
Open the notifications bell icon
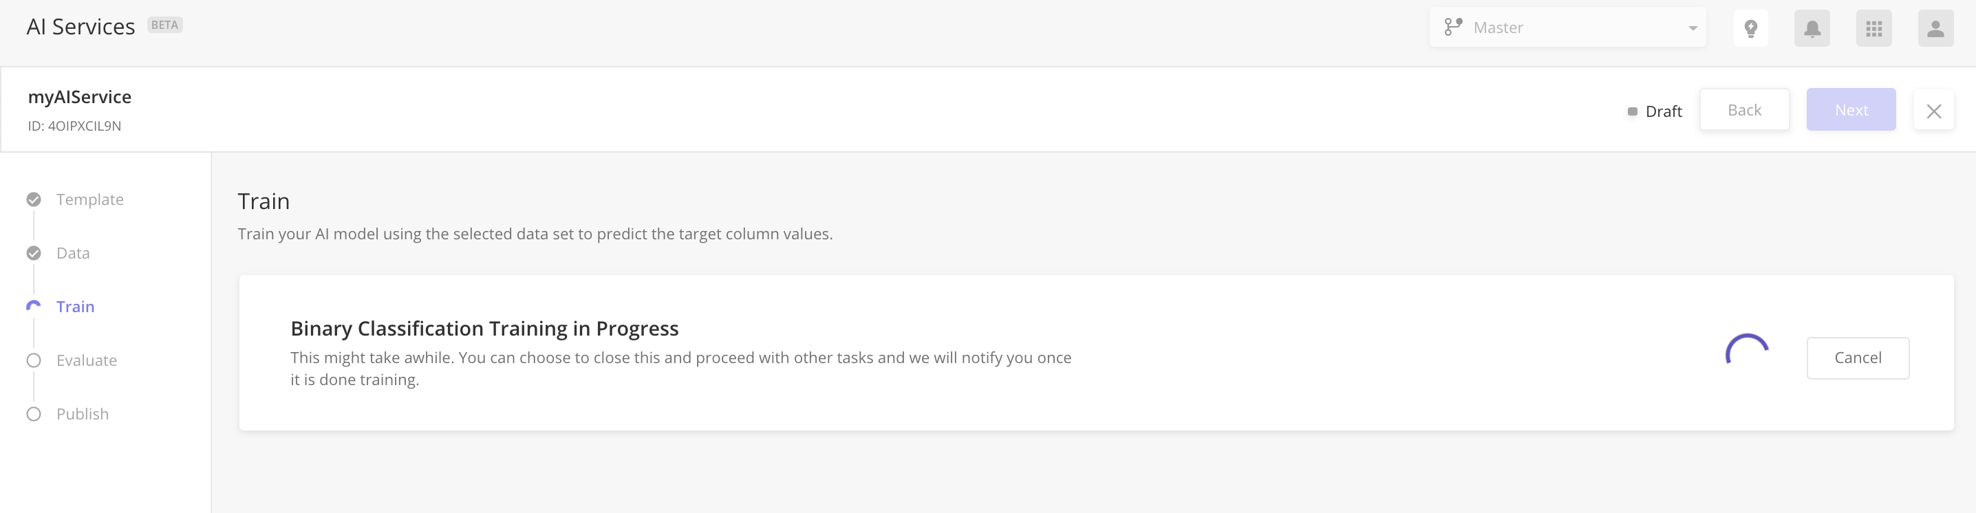[x=1812, y=28]
